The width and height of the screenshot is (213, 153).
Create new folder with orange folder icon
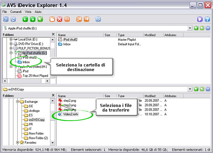pos(52,19)
